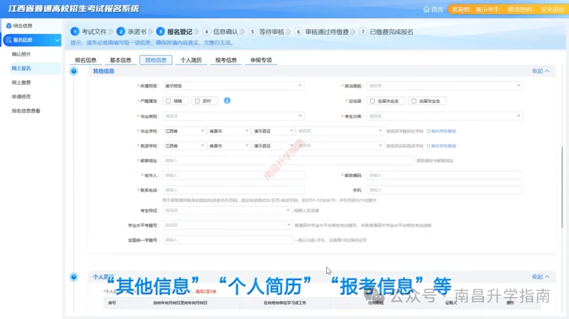The width and height of the screenshot is (569, 319).
Task: Open 确认照片 in the sidebar
Action: (x=21, y=54)
